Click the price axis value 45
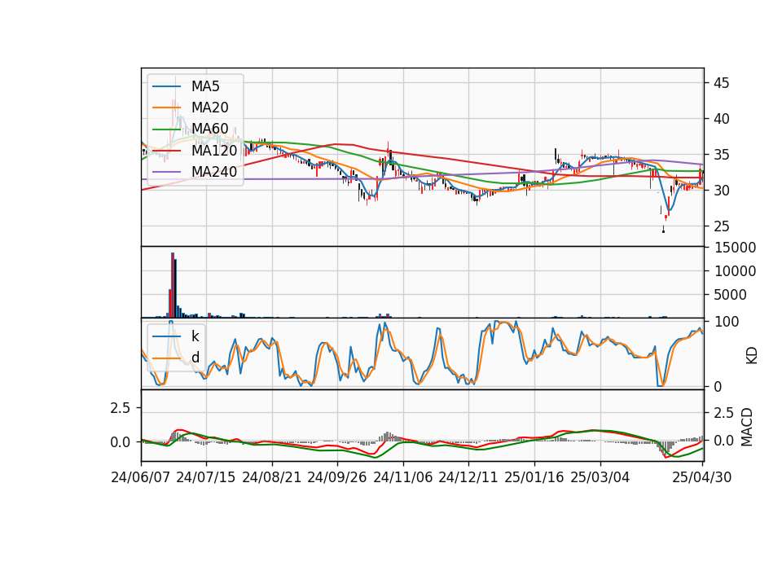782x562 pixels. pos(721,83)
